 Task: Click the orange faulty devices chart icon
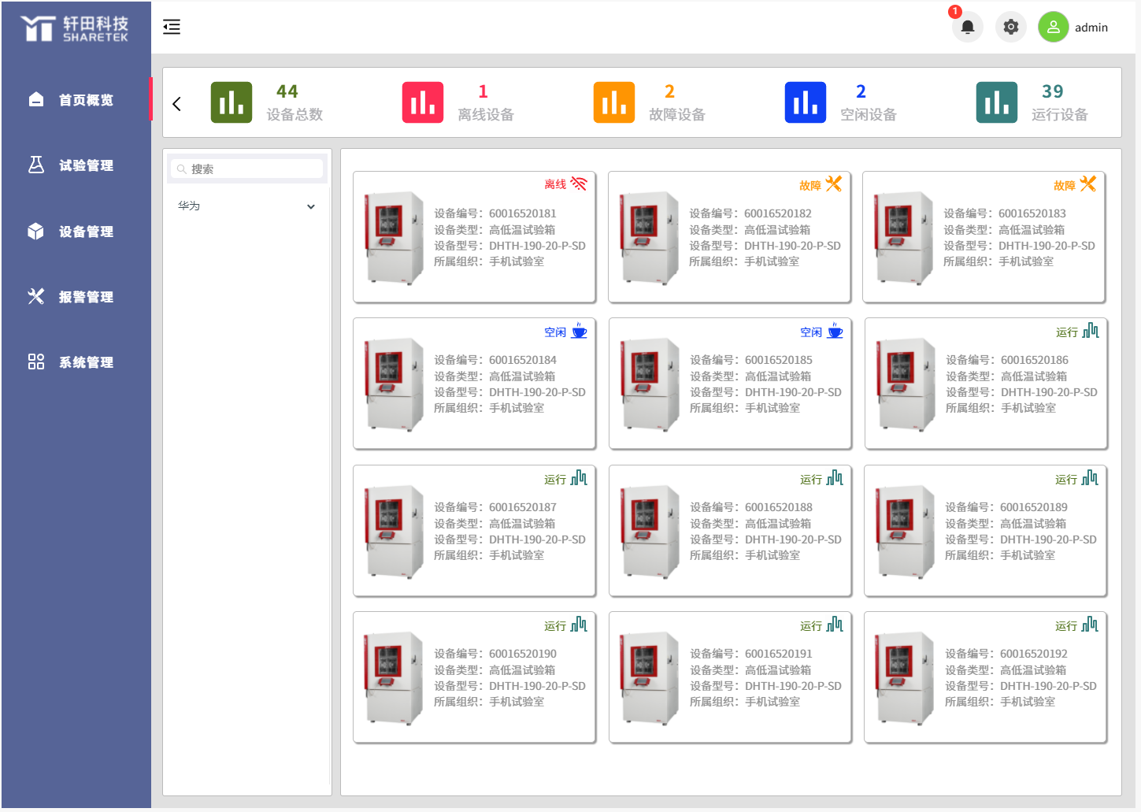pos(614,102)
